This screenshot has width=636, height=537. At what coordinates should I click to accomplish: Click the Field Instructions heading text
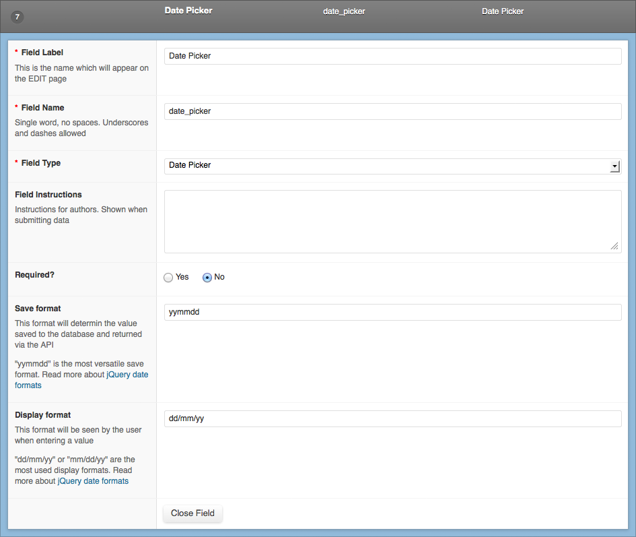[48, 195]
